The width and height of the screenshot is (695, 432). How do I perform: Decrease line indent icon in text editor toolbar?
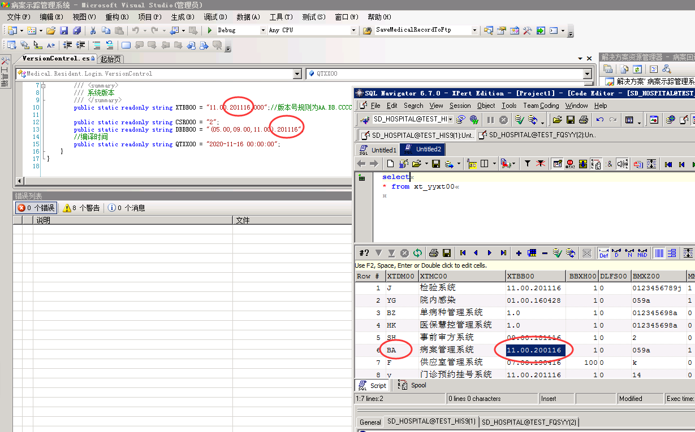[x=68, y=45]
